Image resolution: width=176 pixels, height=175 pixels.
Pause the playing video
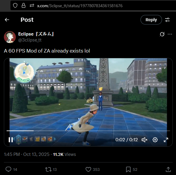click(11, 140)
